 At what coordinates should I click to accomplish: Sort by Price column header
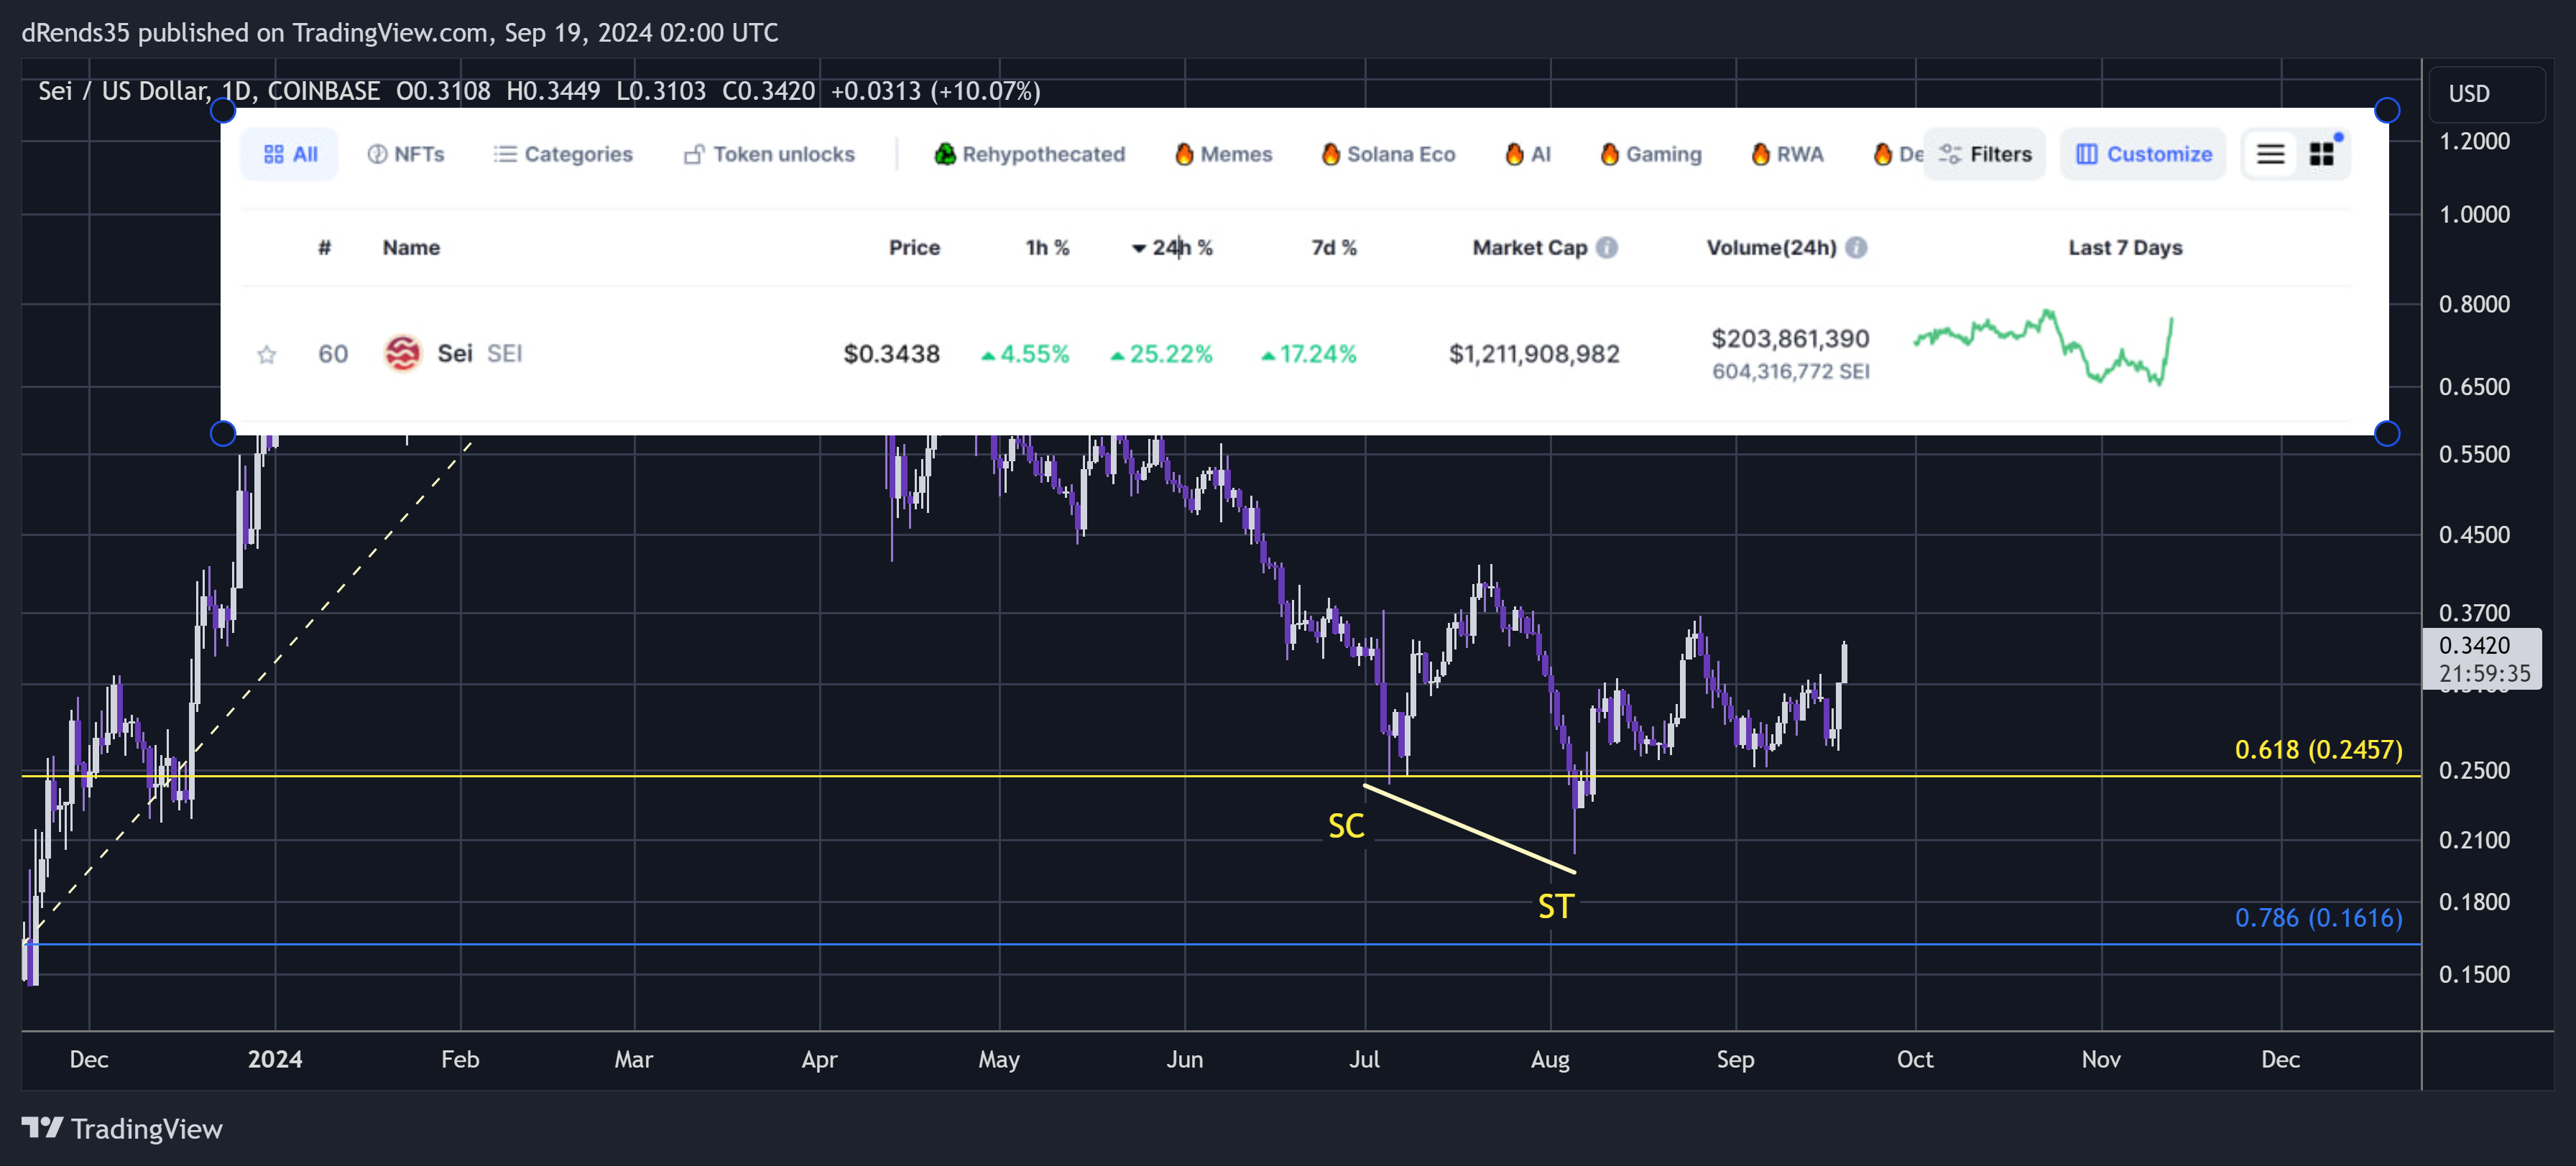point(914,247)
